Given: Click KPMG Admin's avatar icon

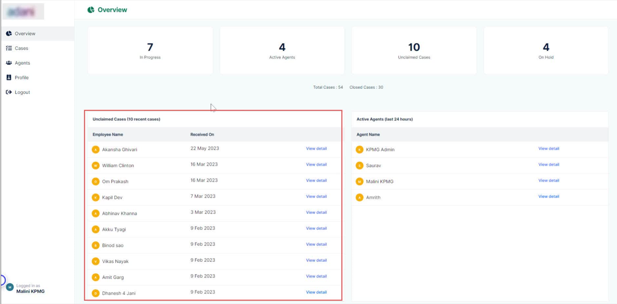Looking at the screenshot, I should (x=359, y=150).
